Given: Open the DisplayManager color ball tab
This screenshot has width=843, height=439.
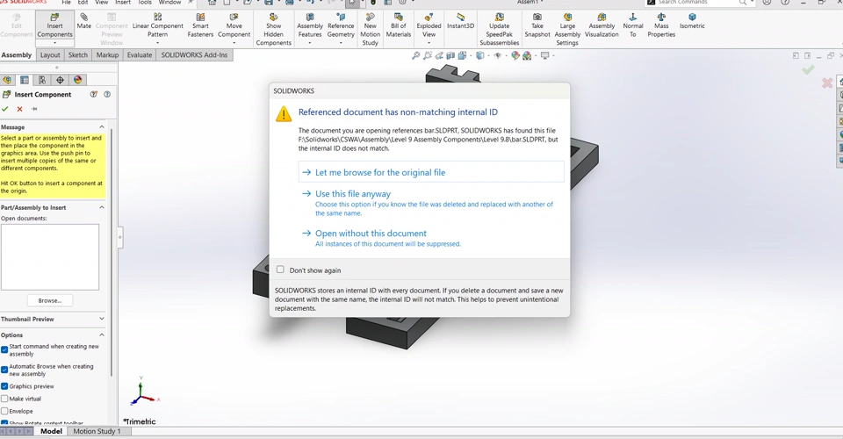Looking at the screenshot, I should (x=78, y=80).
